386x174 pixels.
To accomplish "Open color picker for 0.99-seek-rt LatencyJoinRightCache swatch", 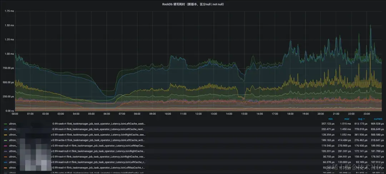I will (5, 135).
